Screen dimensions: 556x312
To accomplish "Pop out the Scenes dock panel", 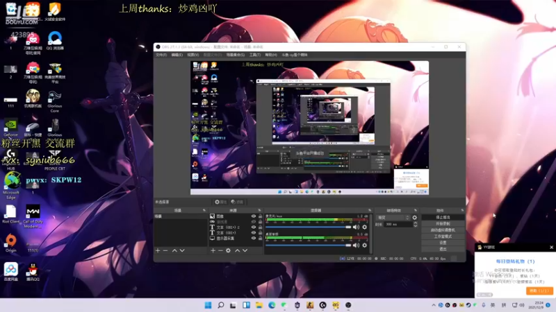I will 204,210.
